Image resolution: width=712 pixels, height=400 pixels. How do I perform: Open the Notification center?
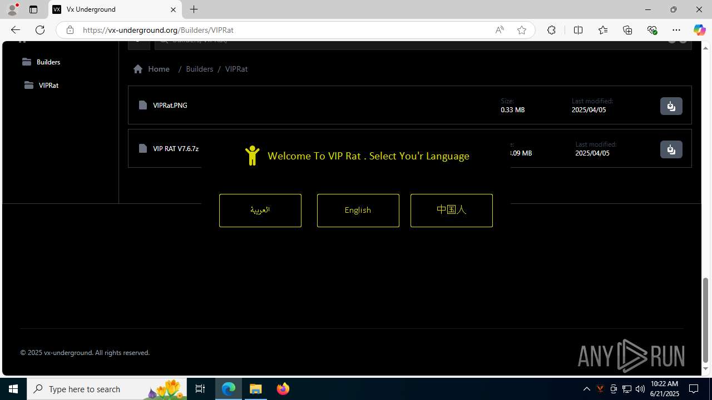(x=694, y=389)
